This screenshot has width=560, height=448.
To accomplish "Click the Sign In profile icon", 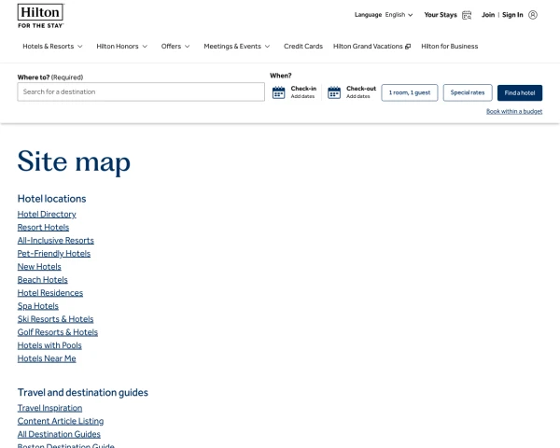I will [x=533, y=15].
